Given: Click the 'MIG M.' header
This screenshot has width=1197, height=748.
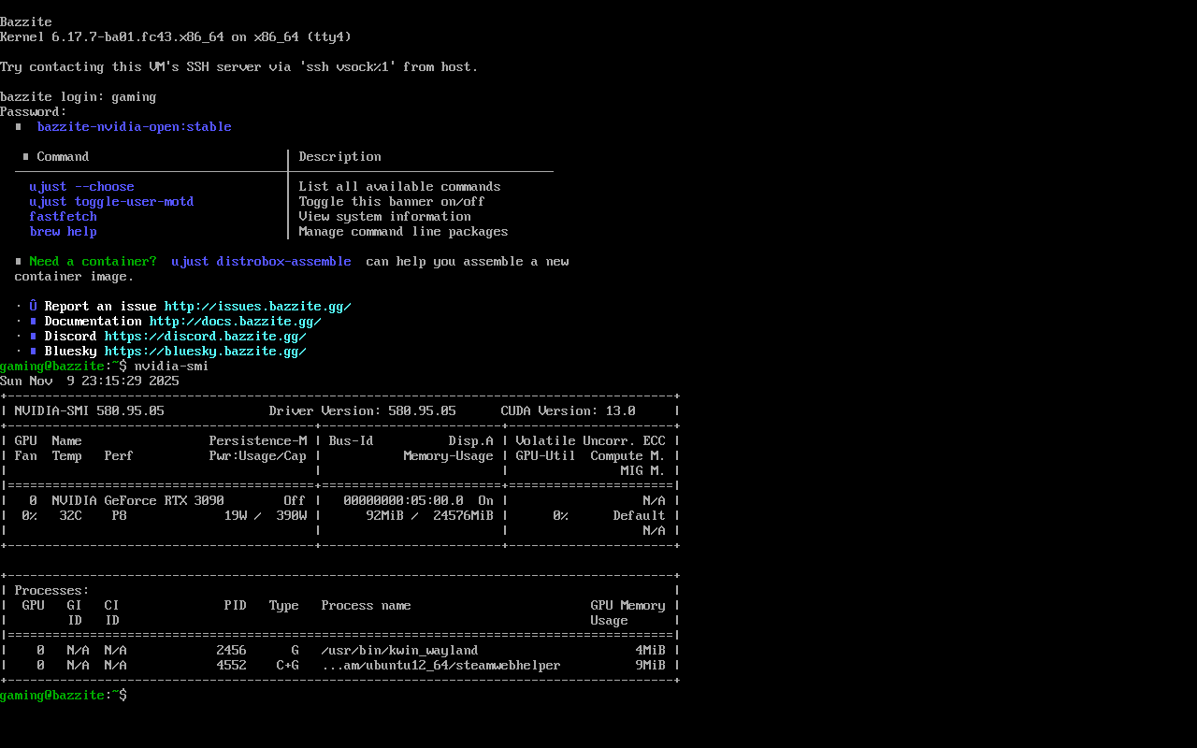Looking at the screenshot, I should click(x=643, y=470).
